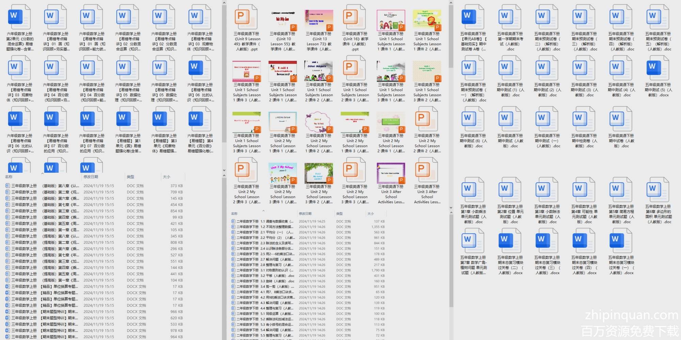681x340 pixels.
Task: Open Word icon for 五年级英语 期末预测试卷（二）
Action: (547, 17)
